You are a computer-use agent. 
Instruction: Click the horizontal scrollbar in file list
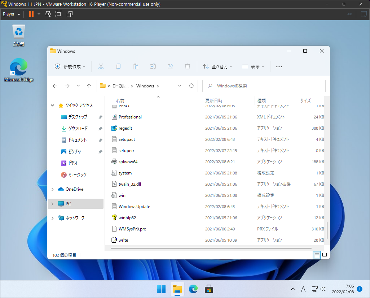[211, 248]
